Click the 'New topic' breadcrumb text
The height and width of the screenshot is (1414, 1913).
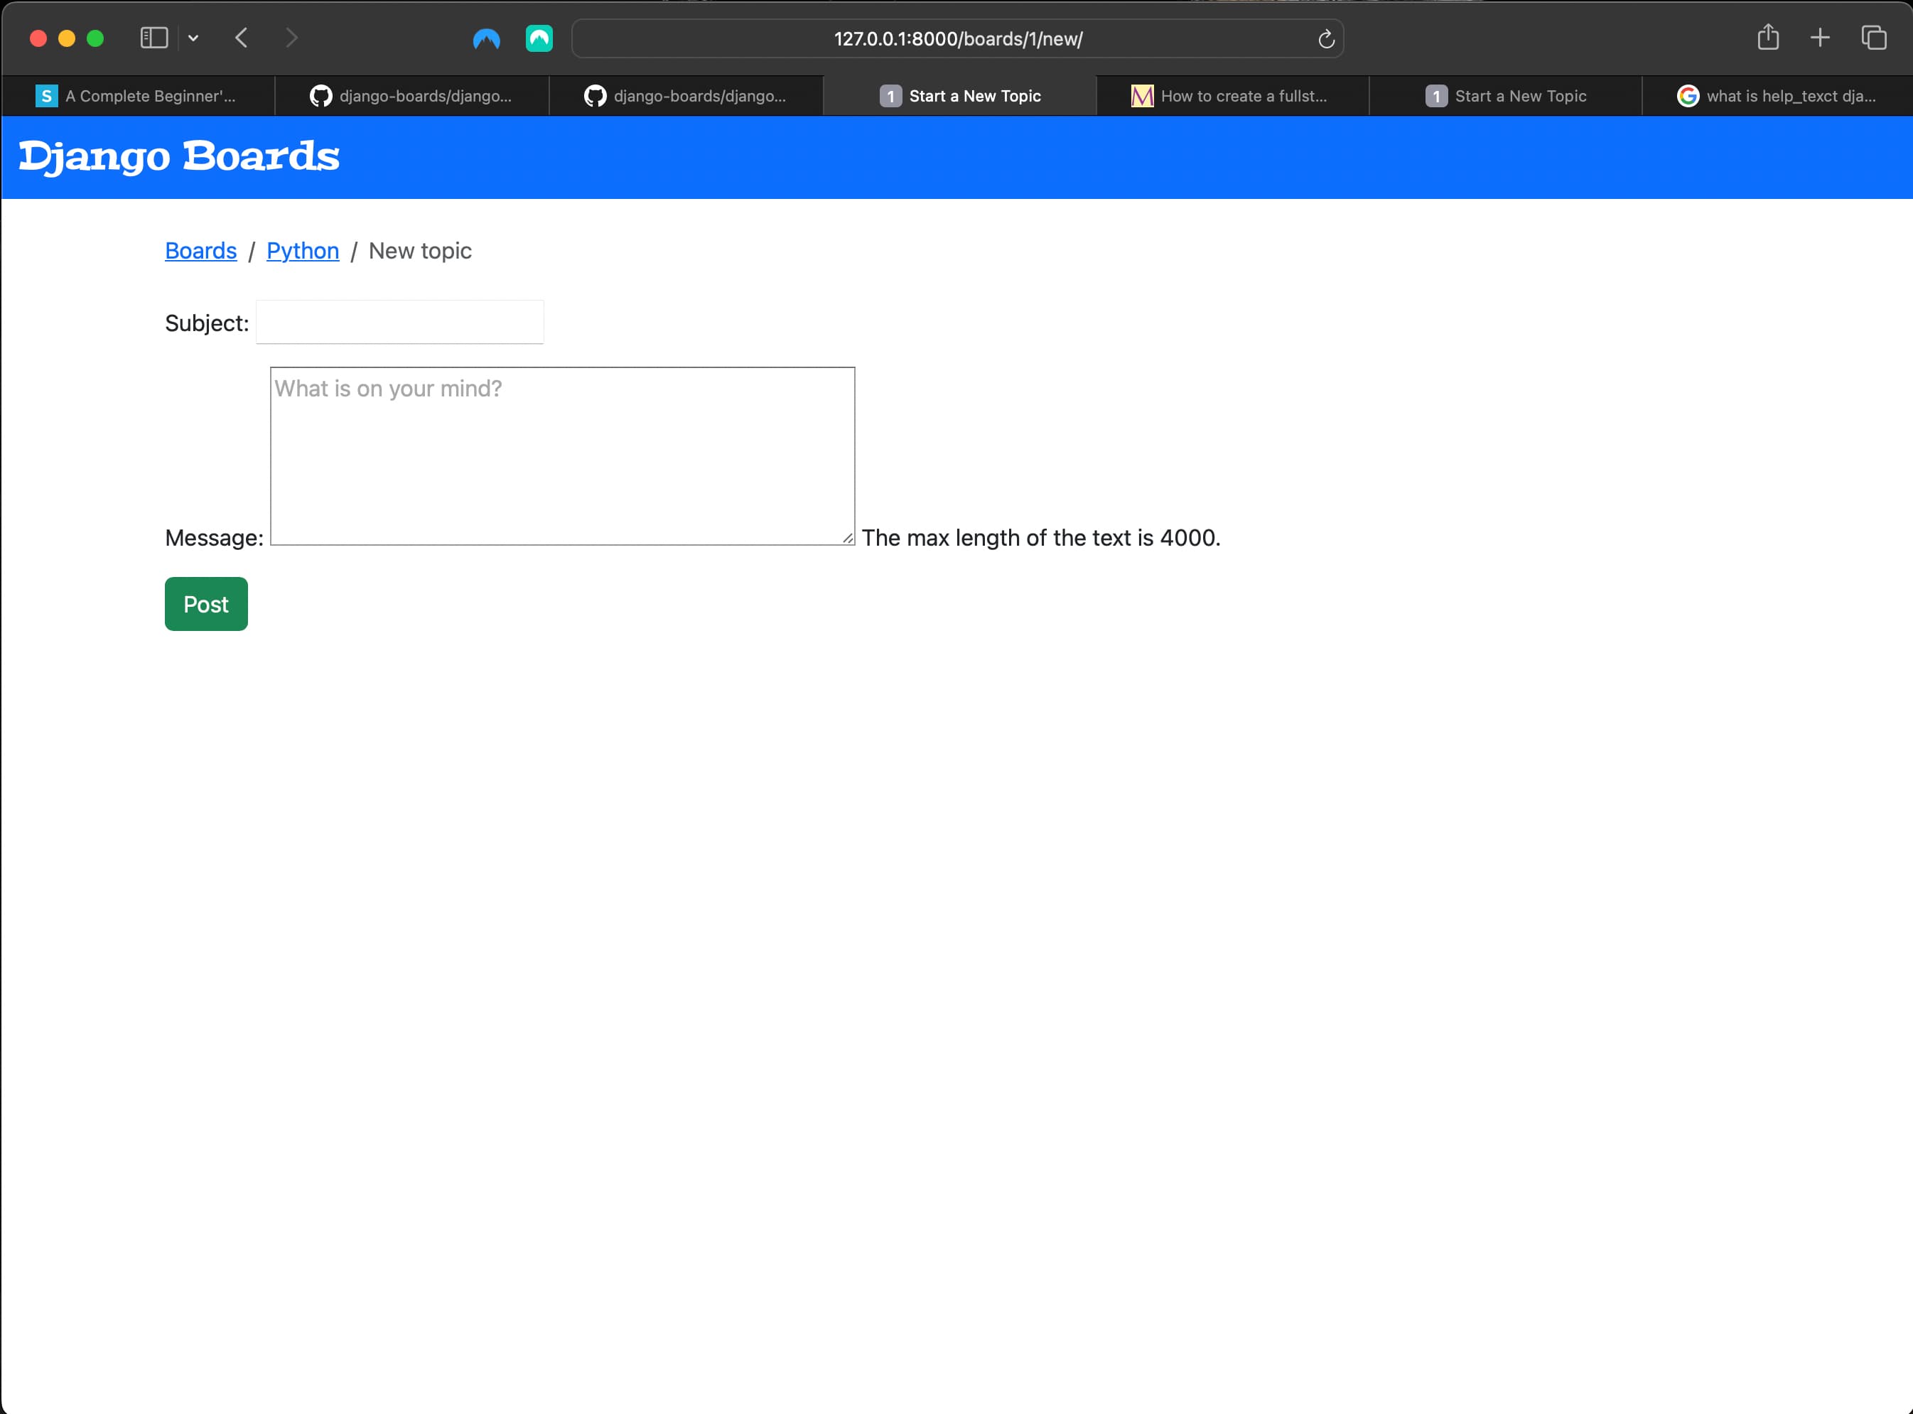tap(420, 251)
